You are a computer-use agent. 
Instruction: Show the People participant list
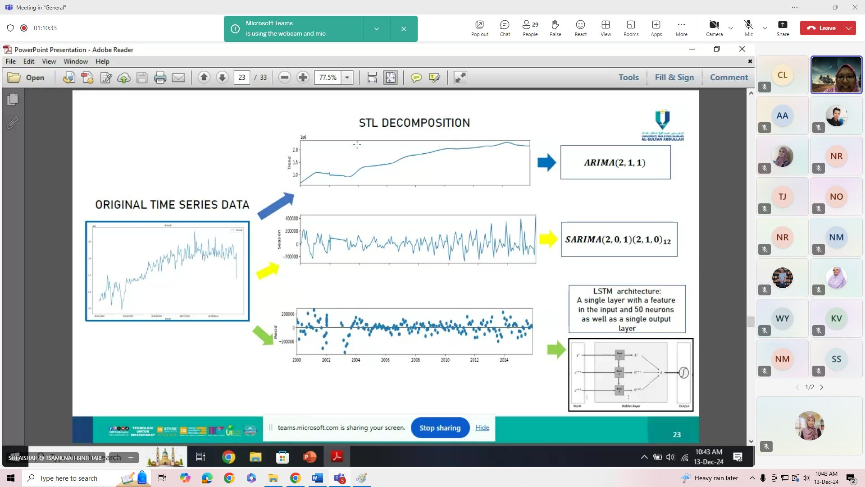530,28
